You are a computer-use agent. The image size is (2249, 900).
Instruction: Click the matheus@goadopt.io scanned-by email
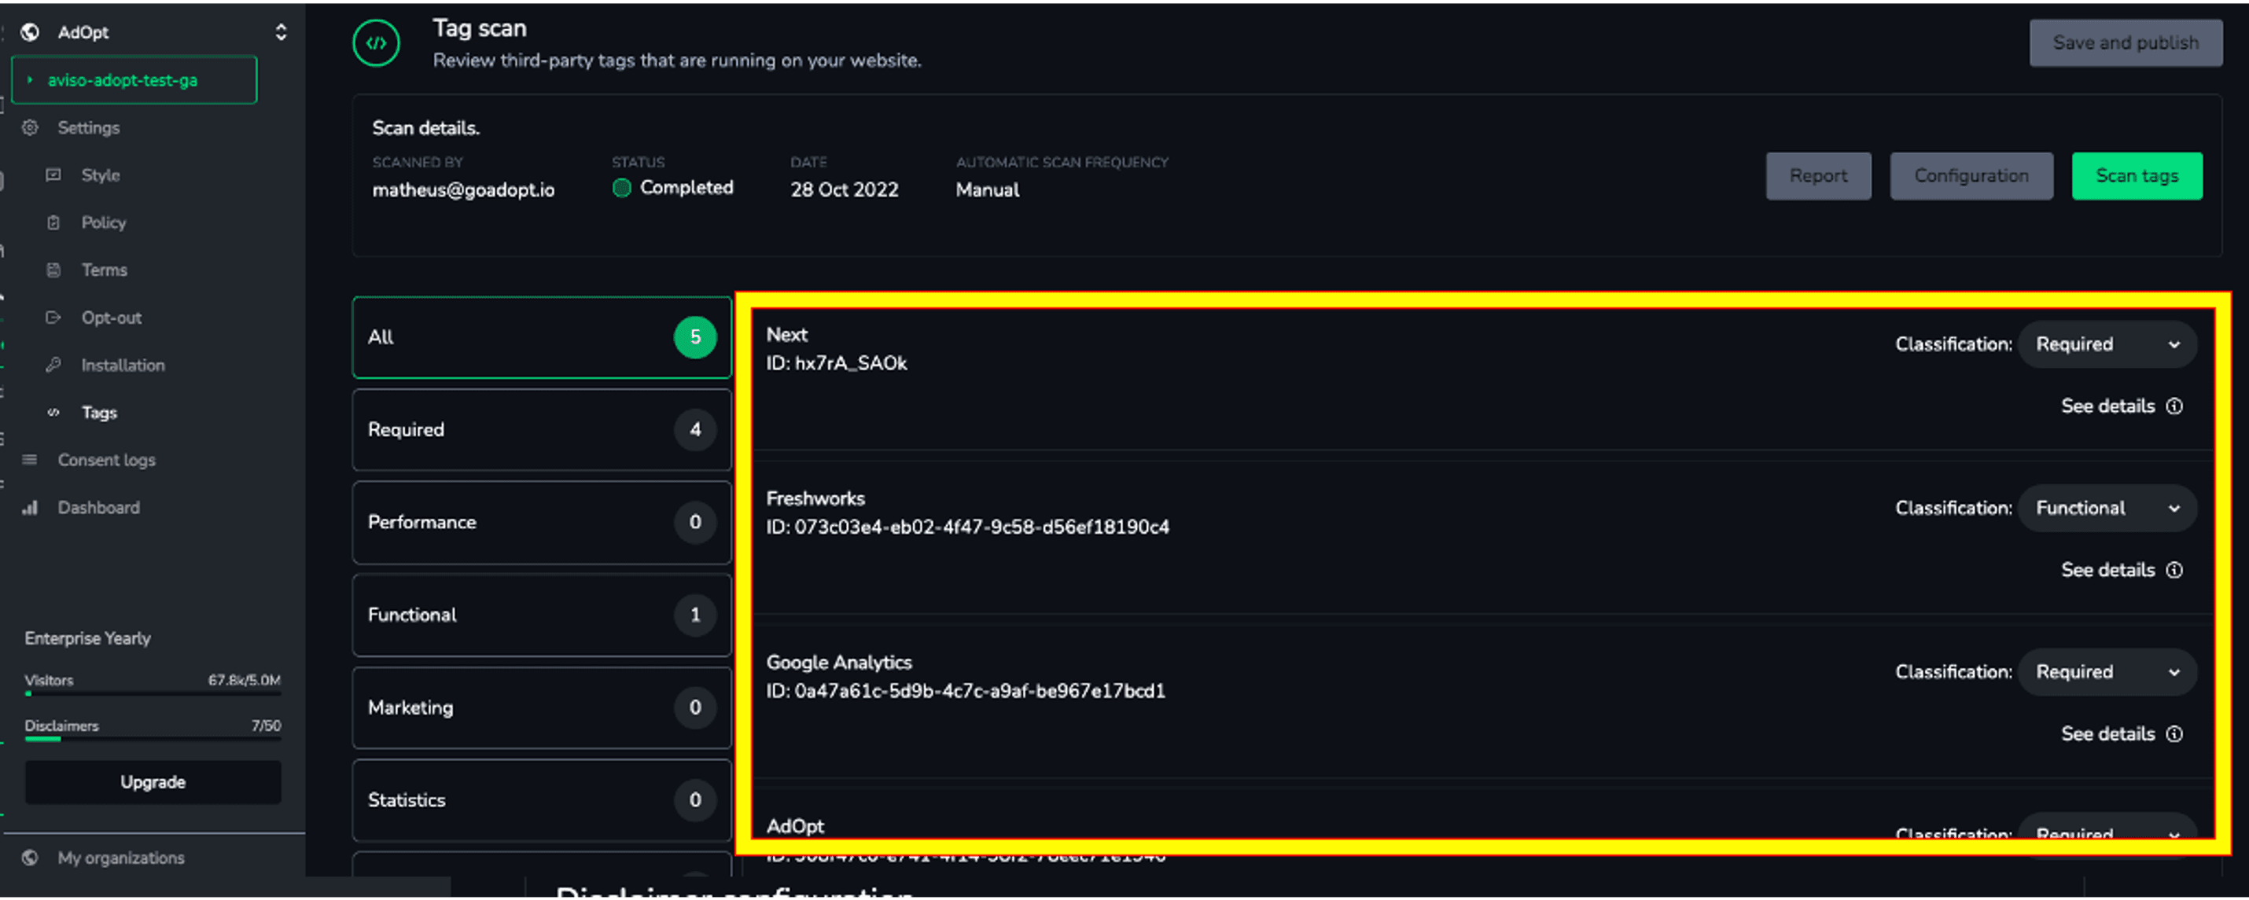pos(464,189)
